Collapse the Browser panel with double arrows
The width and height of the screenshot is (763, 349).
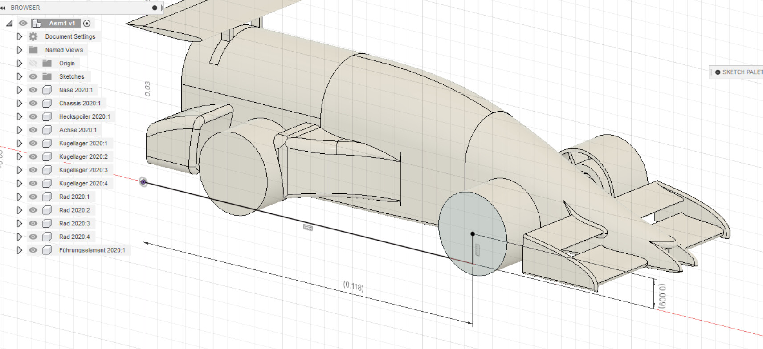3,8
